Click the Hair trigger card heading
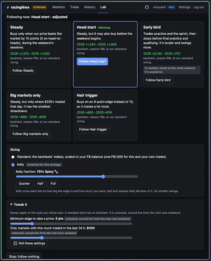This screenshot has width=211, height=261. coord(87,95)
